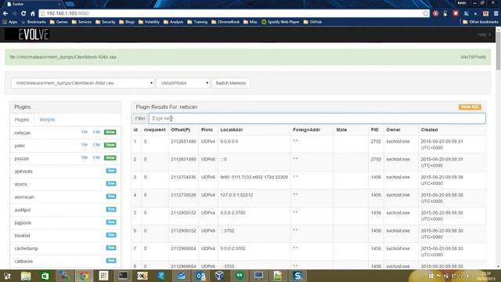Click the Show button for psscan
The height and width of the screenshot is (282, 501).
[x=110, y=157]
